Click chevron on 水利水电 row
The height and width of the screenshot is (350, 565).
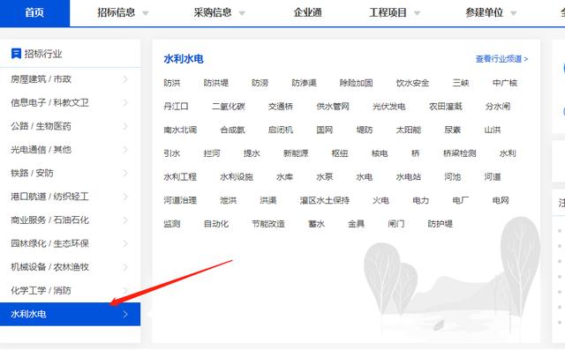pos(125,314)
